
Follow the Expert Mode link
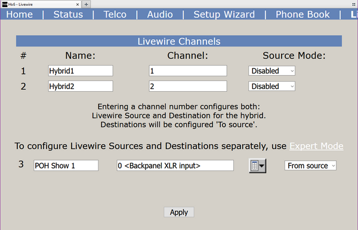316,146
